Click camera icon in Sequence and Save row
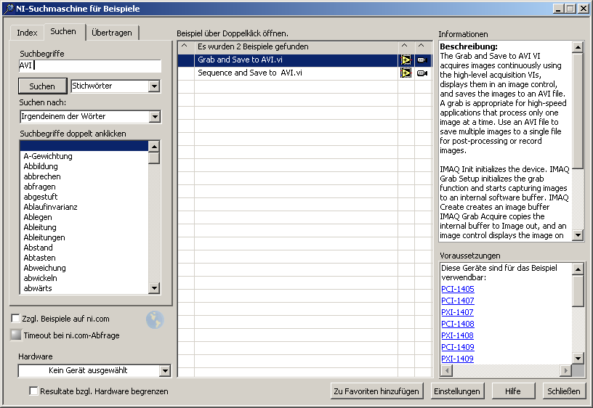Image resolution: width=593 pixels, height=408 pixels. [422, 73]
